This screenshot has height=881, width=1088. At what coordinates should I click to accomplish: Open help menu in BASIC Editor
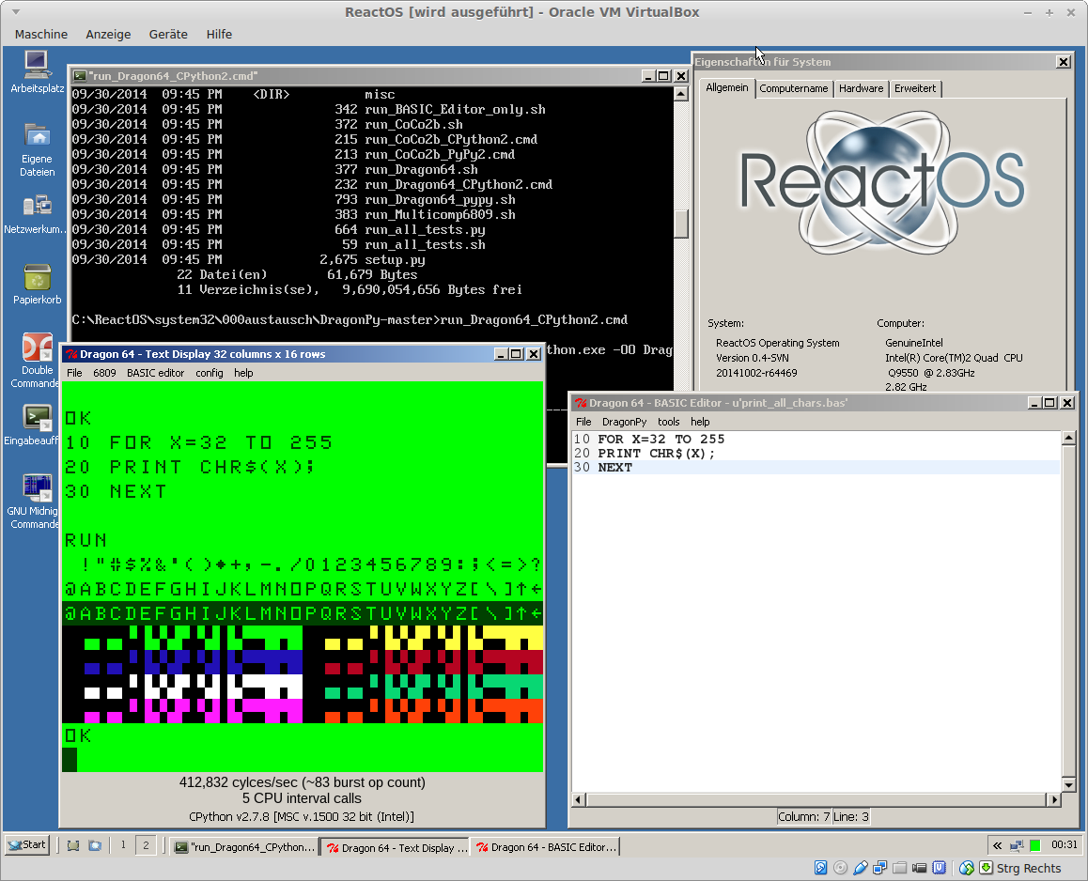[x=699, y=422]
